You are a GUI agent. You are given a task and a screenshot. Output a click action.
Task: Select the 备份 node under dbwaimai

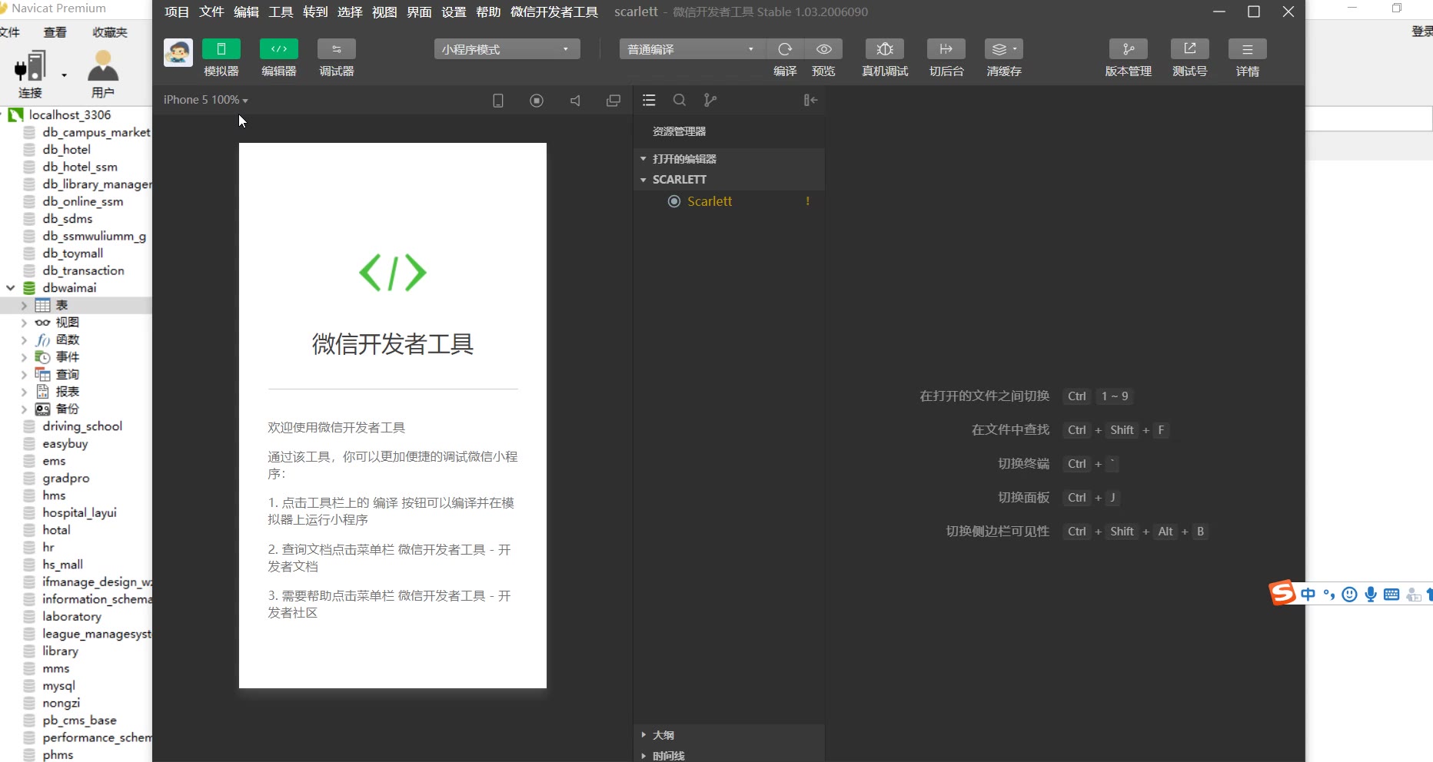pos(67,409)
